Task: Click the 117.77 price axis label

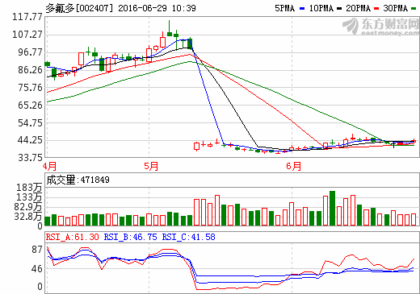Action: point(27,17)
